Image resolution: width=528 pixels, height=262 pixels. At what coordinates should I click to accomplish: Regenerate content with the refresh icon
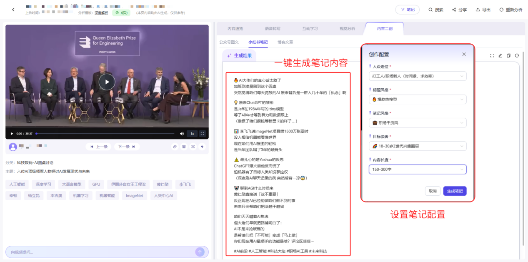(x=517, y=55)
